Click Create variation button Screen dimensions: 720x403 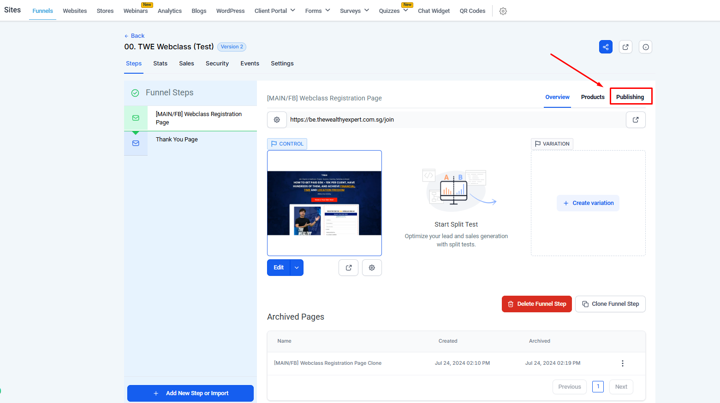tap(588, 203)
